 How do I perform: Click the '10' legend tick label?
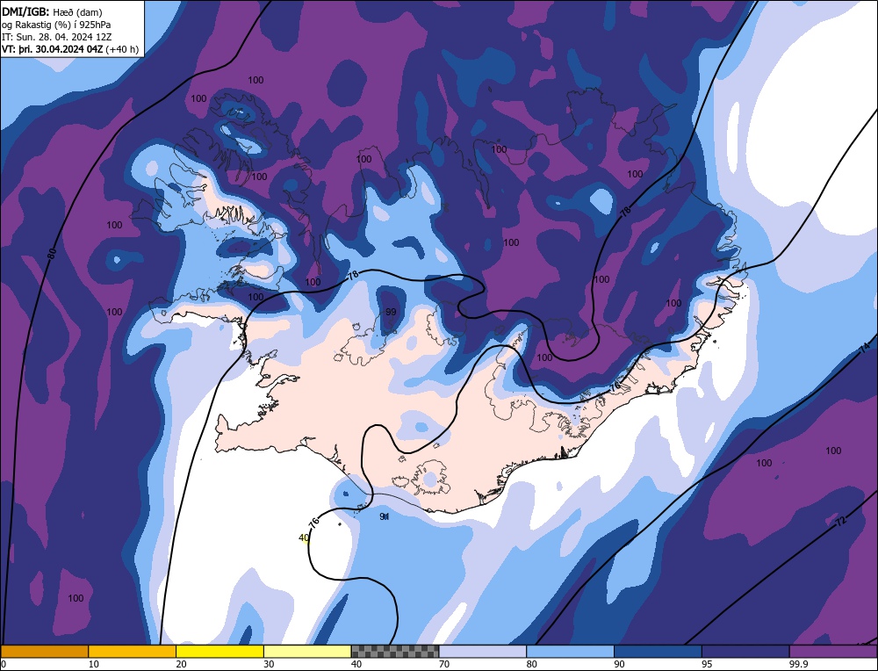tap(94, 664)
